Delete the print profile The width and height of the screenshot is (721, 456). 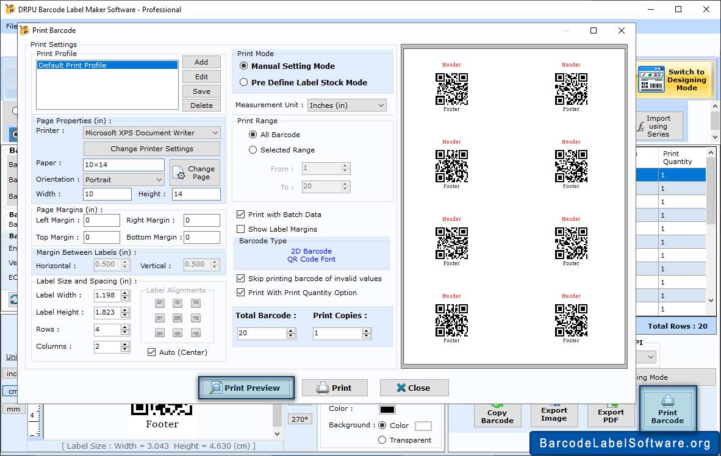click(201, 105)
